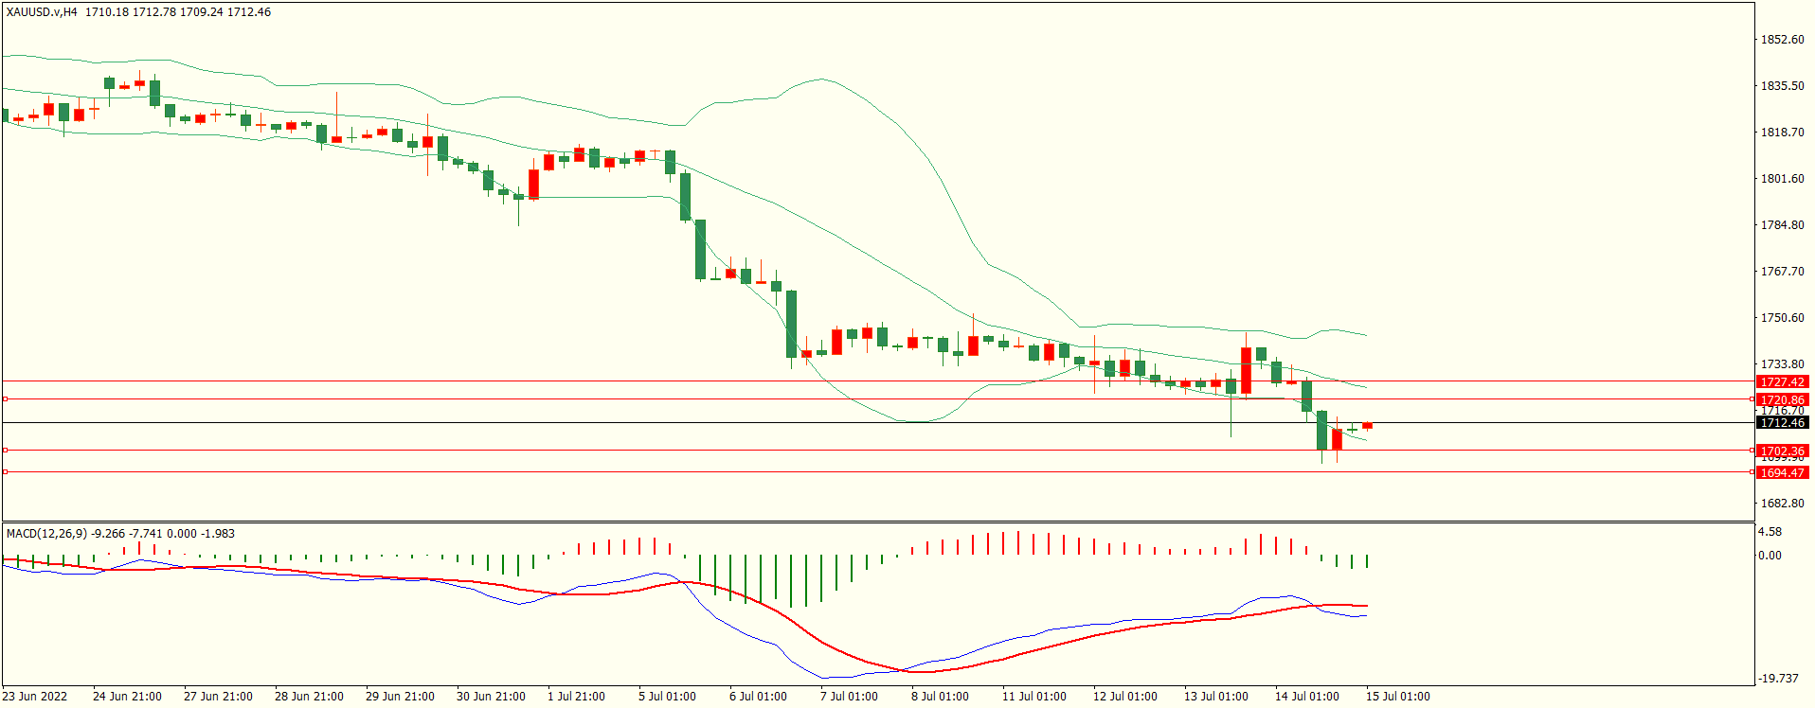Click the 30 Jun 21:00 time label

tap(491, 697)
